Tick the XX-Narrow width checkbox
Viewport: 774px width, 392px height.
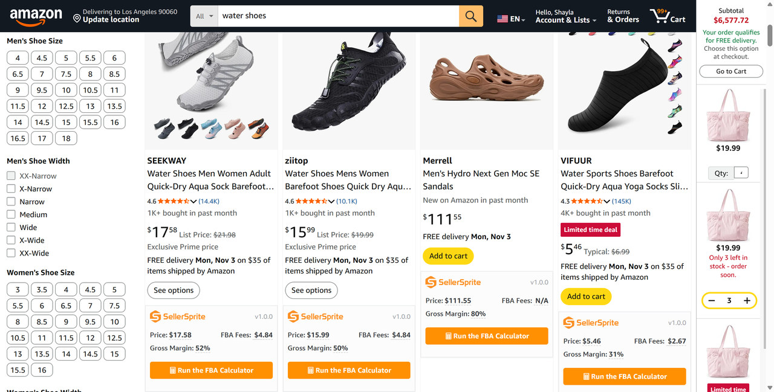point(11,176)
